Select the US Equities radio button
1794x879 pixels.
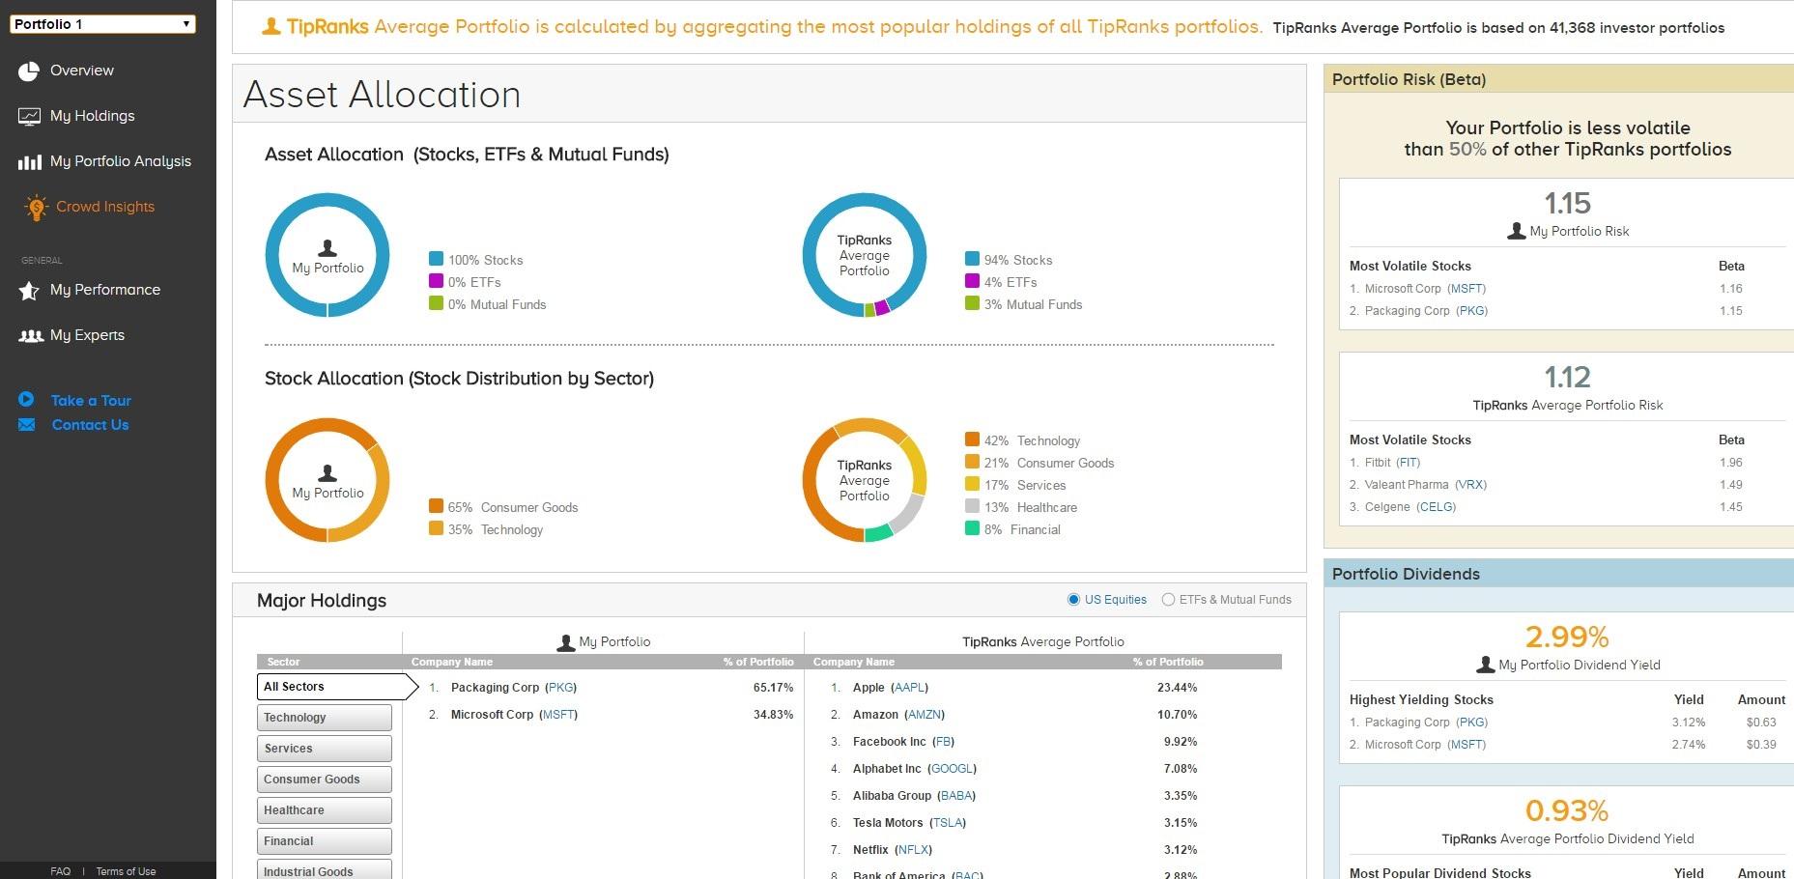[1073, 600]
